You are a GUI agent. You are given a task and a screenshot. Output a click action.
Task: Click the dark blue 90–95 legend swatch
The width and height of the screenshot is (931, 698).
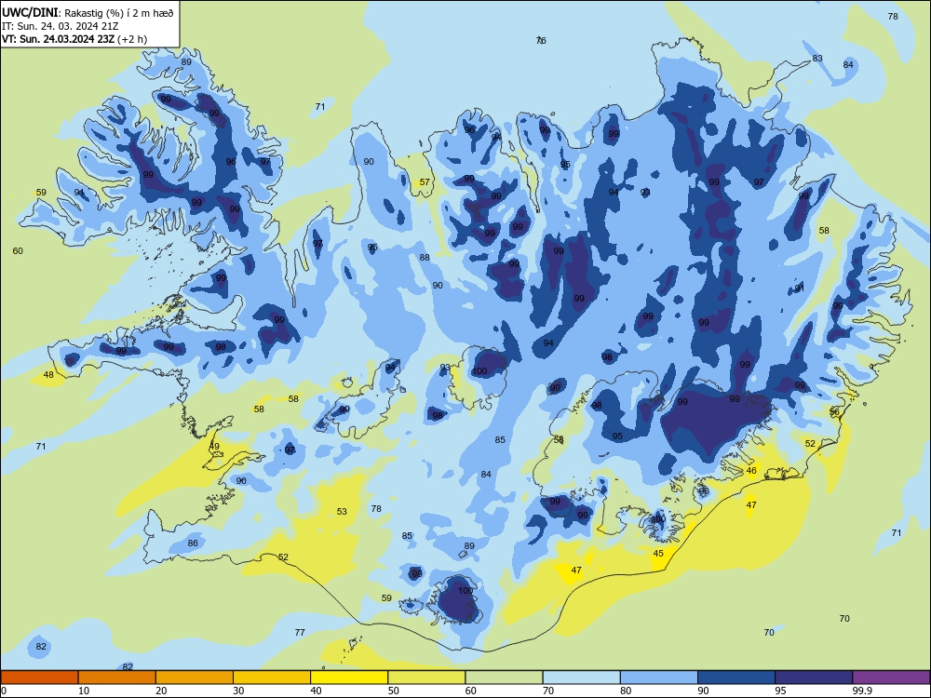[736, 678]
